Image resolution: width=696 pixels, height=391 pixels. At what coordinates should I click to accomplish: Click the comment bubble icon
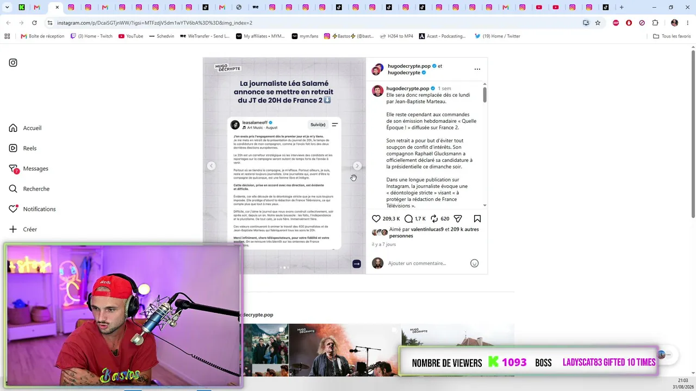tap(408, 219)
